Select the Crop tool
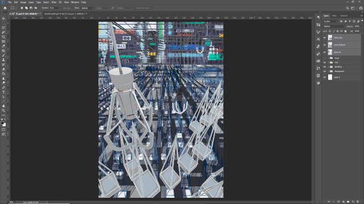This screenshot has height=204, width=364. (3, 37)
